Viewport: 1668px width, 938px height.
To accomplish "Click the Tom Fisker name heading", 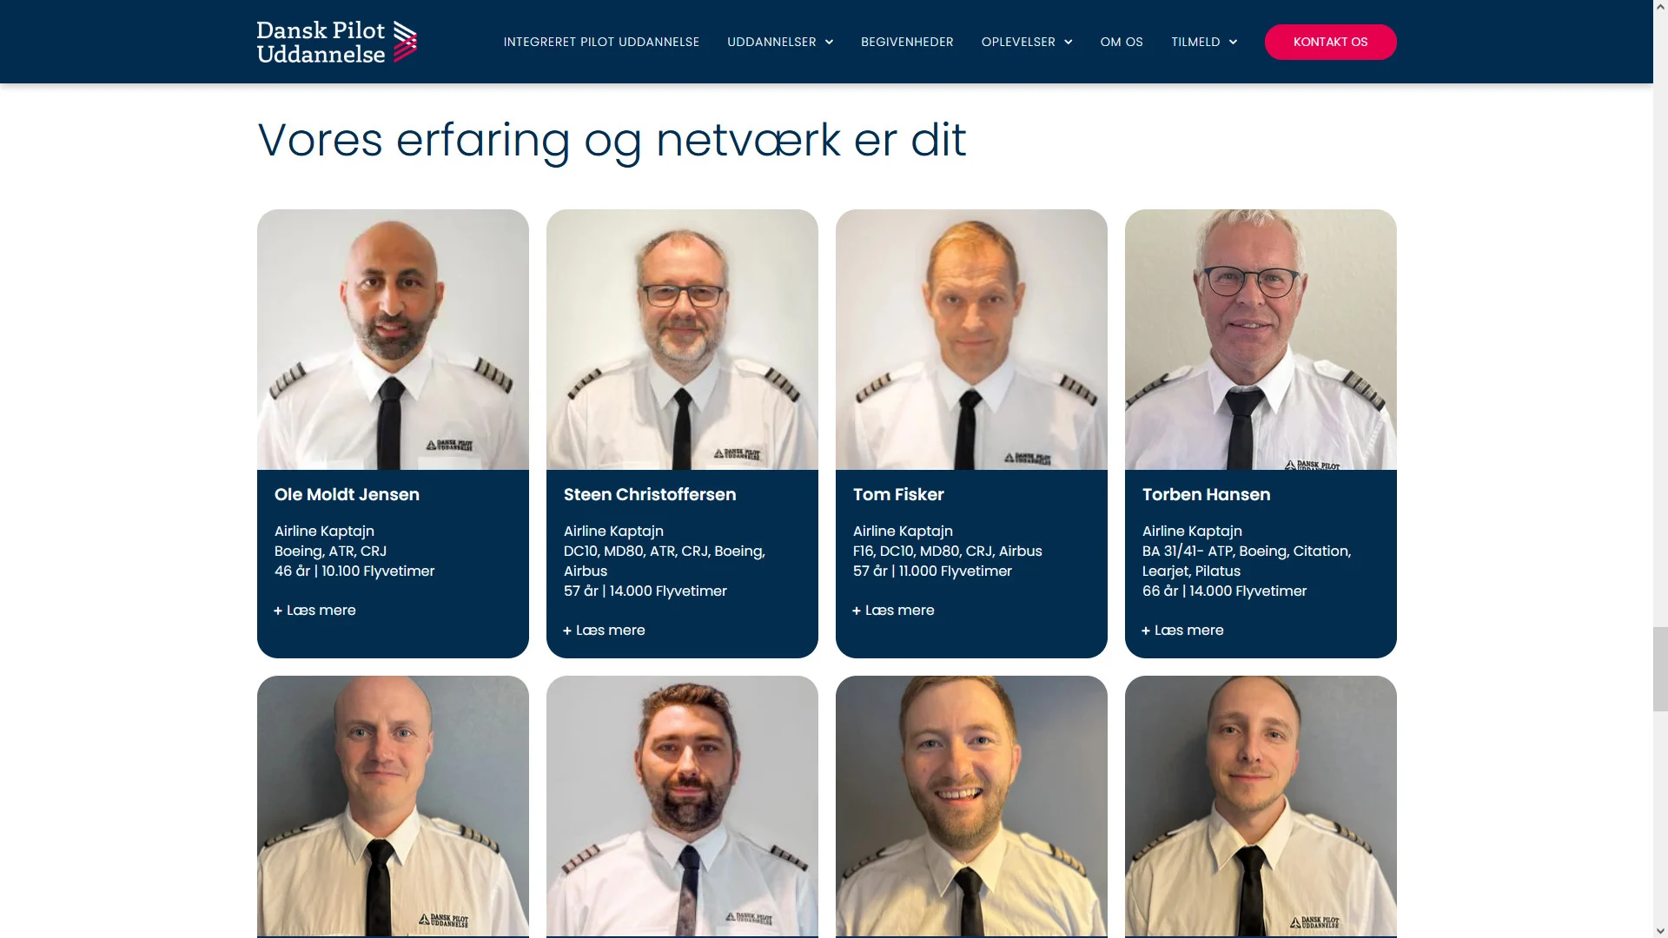I will coord(898,494).
